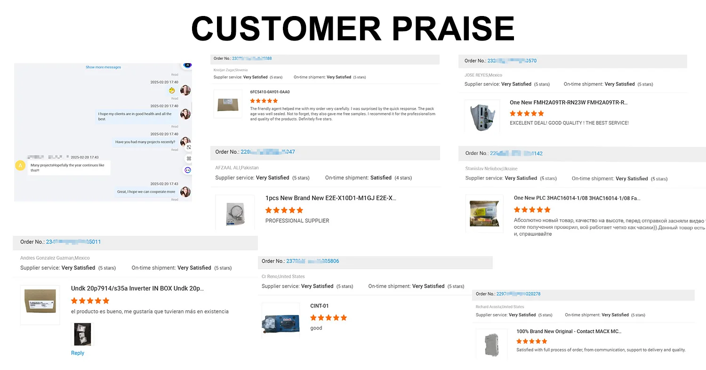
Task: Open the "100% Brand New Original" product title
Action: (569, 331)
